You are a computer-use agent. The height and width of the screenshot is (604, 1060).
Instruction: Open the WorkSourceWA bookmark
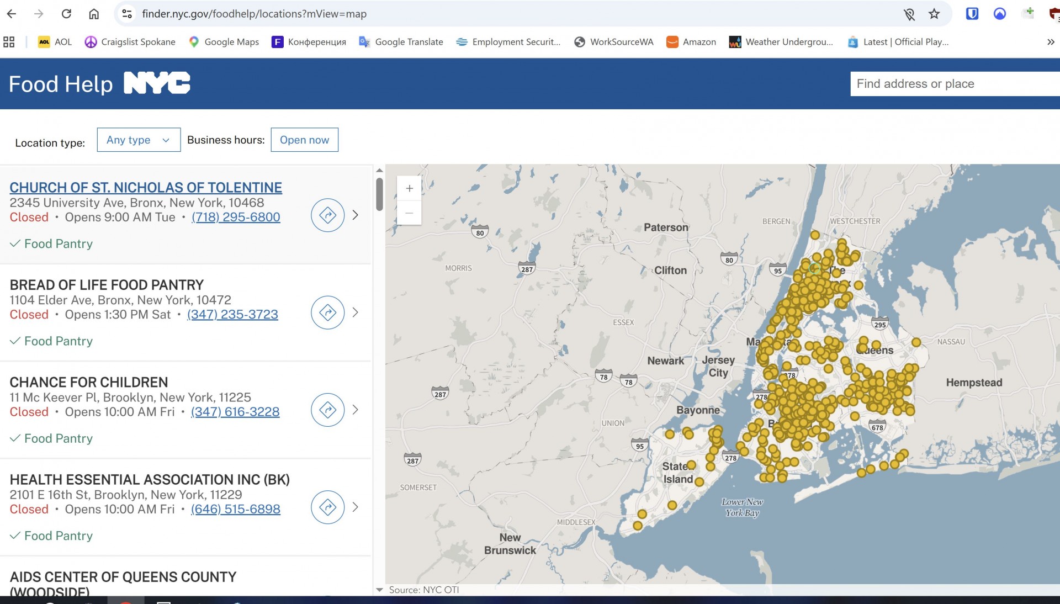tap(614, 42)
